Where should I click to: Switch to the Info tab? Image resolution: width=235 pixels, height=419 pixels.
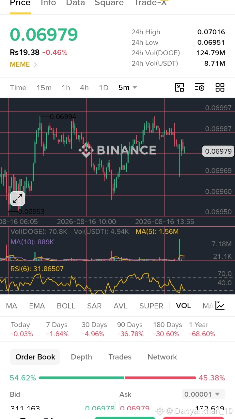point(48,3)
